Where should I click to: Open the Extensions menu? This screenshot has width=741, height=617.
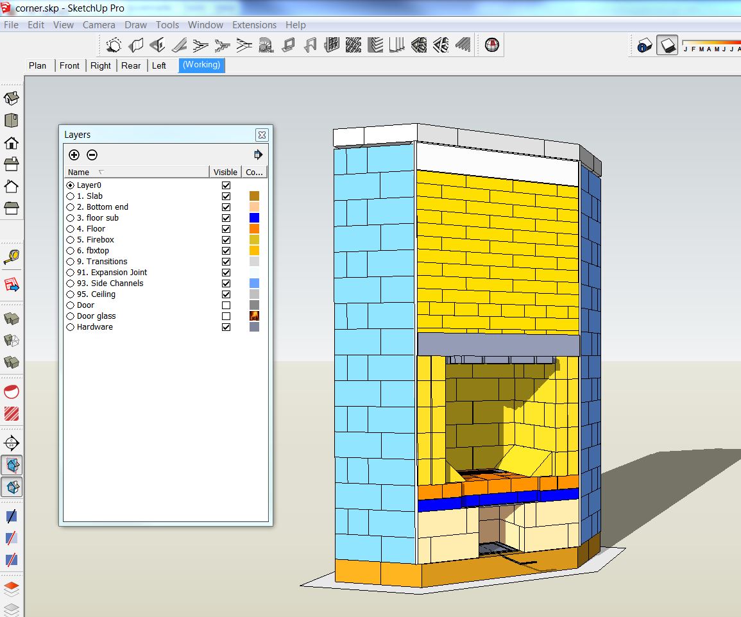click(x=254, y=25)
